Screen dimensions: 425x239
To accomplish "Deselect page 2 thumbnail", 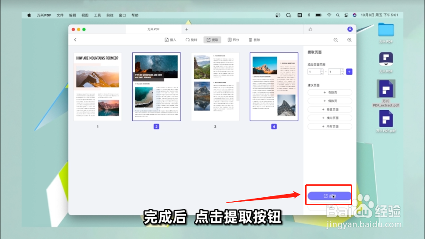I will click(x=157, y=87).
